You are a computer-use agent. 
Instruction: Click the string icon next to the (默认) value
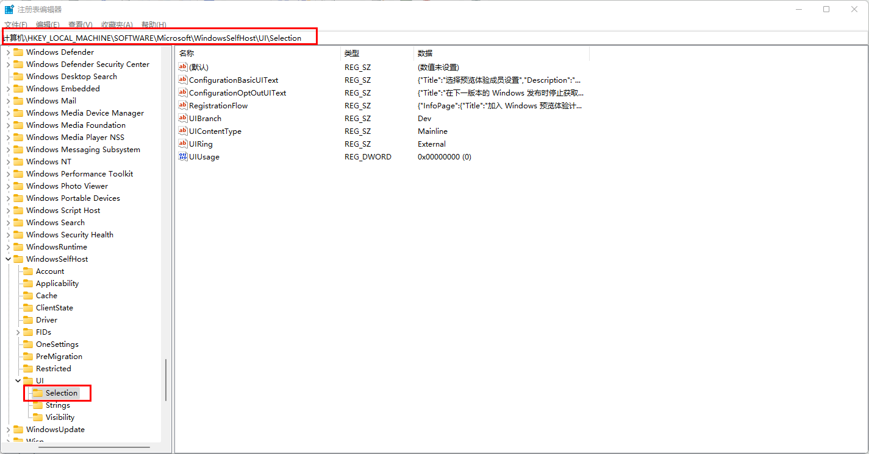pos(182,67)
